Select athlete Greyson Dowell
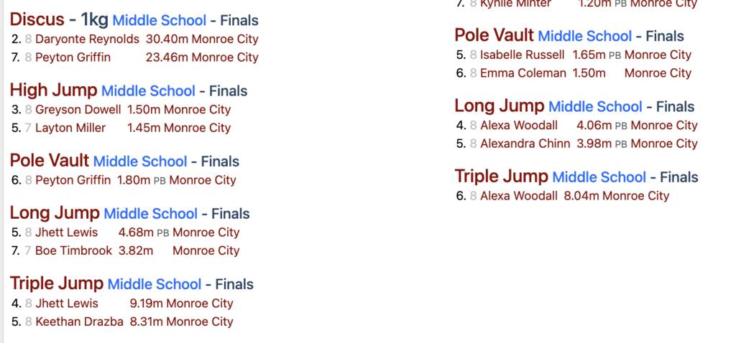This screenshot has width=736, height=343. (x=78, y=110)
